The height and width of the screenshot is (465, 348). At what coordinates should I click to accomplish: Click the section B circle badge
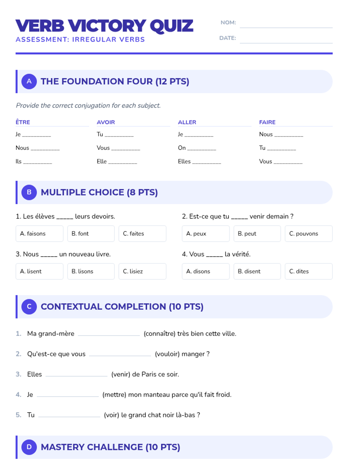[29, 192]
